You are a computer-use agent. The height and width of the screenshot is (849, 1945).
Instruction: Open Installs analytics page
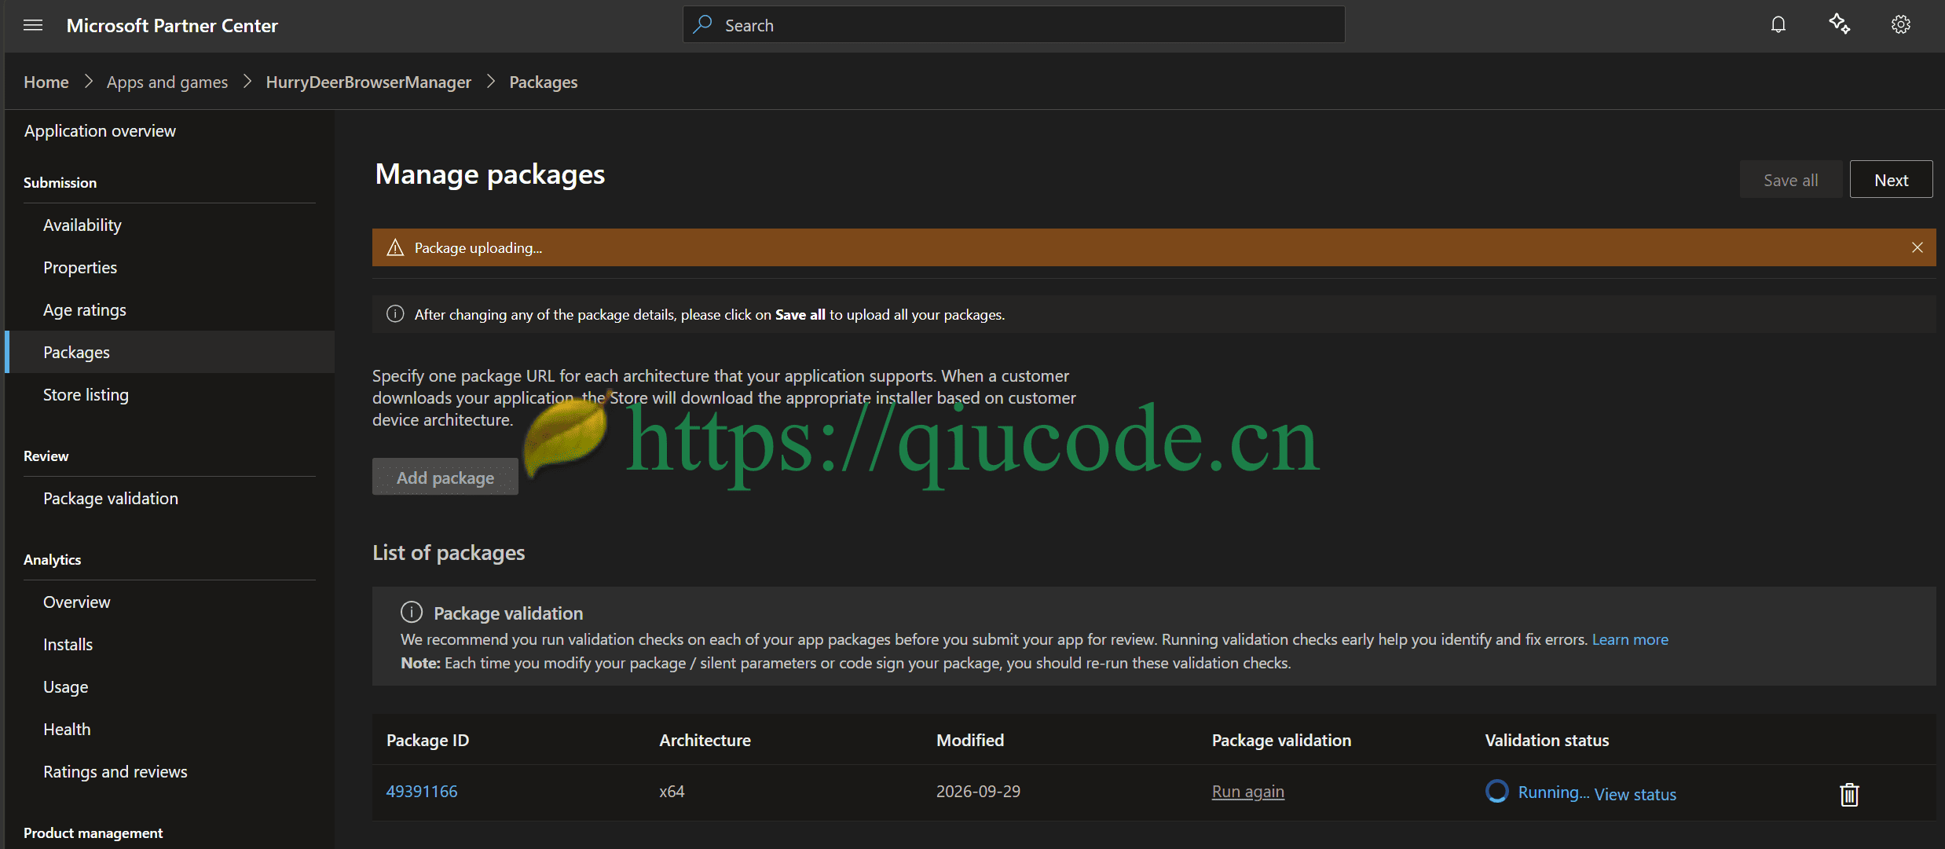click(68, 644)
